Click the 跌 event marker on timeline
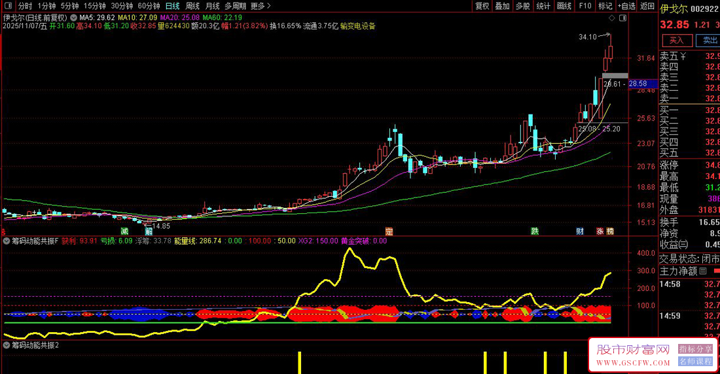 click(x=535, y=231)
